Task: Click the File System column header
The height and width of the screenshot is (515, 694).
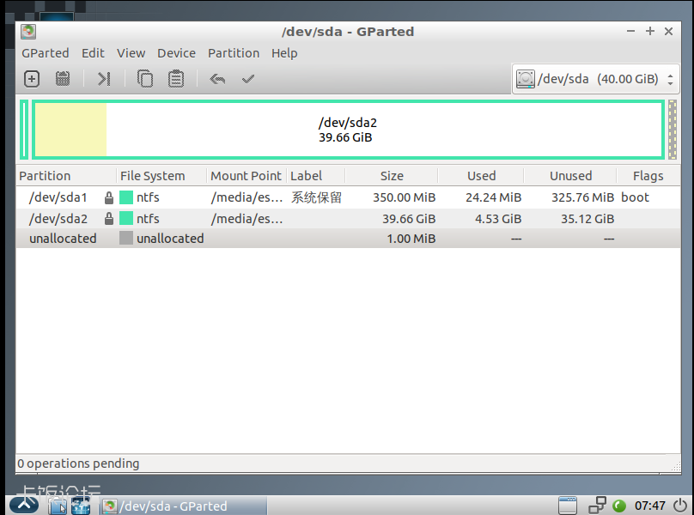Action: 153,176
